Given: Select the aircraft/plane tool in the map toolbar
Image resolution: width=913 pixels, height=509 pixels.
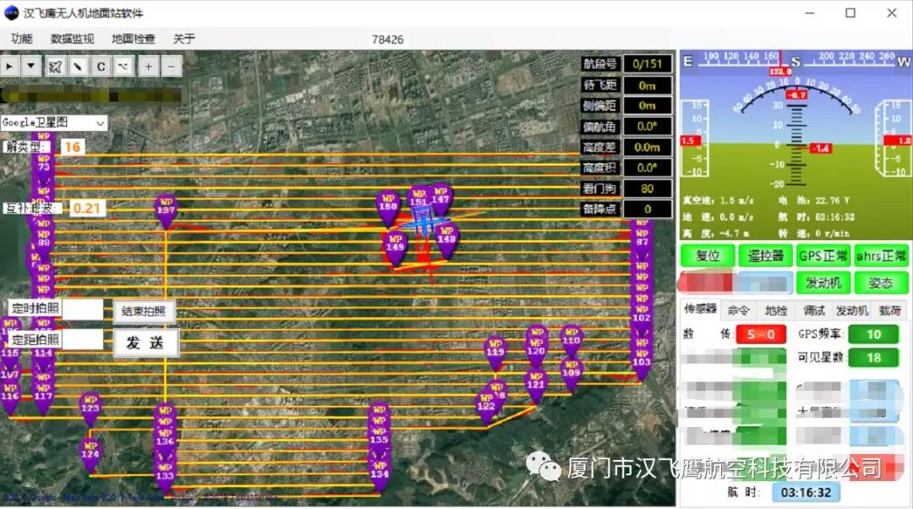Looking at the screenshot, I should 56,65.
